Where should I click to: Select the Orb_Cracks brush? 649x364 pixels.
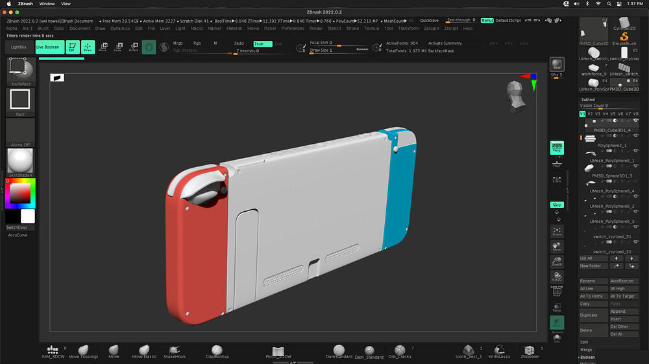399,352
